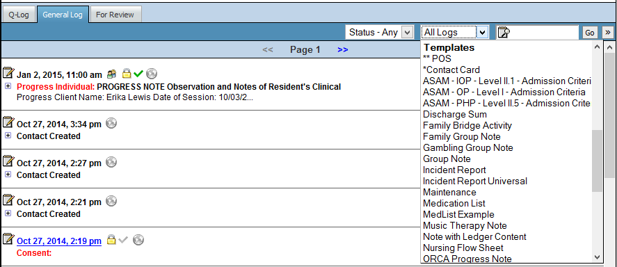Expand the 2:27 pm Contact Created entry

(x=8, y=175)
